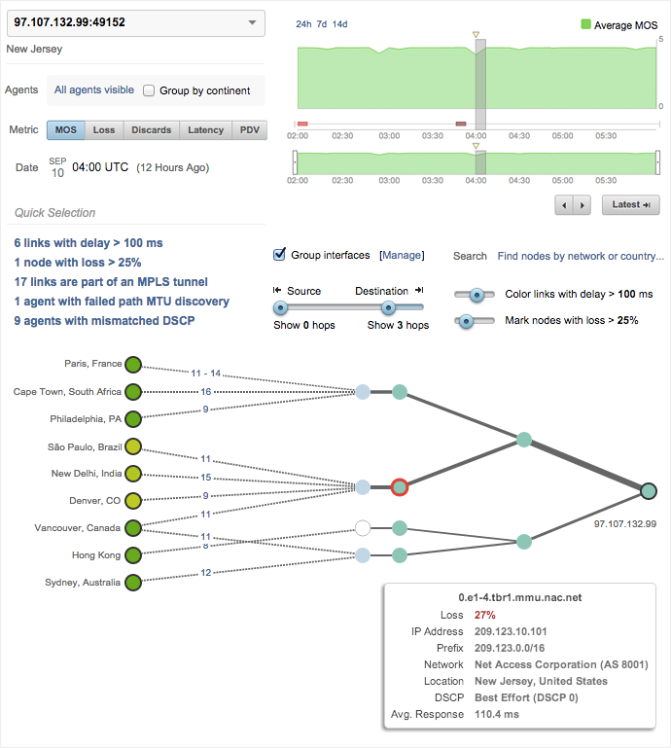The height and width of the screenshot is (748, 671).
Task: Click the Destination hops slider handle
Action: 388,307
